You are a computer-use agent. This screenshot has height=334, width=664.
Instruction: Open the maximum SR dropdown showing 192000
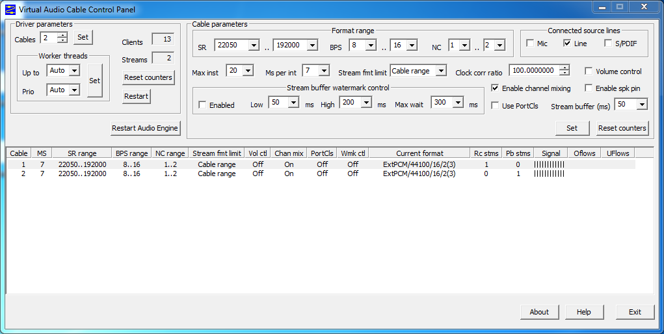coord(312,45)
